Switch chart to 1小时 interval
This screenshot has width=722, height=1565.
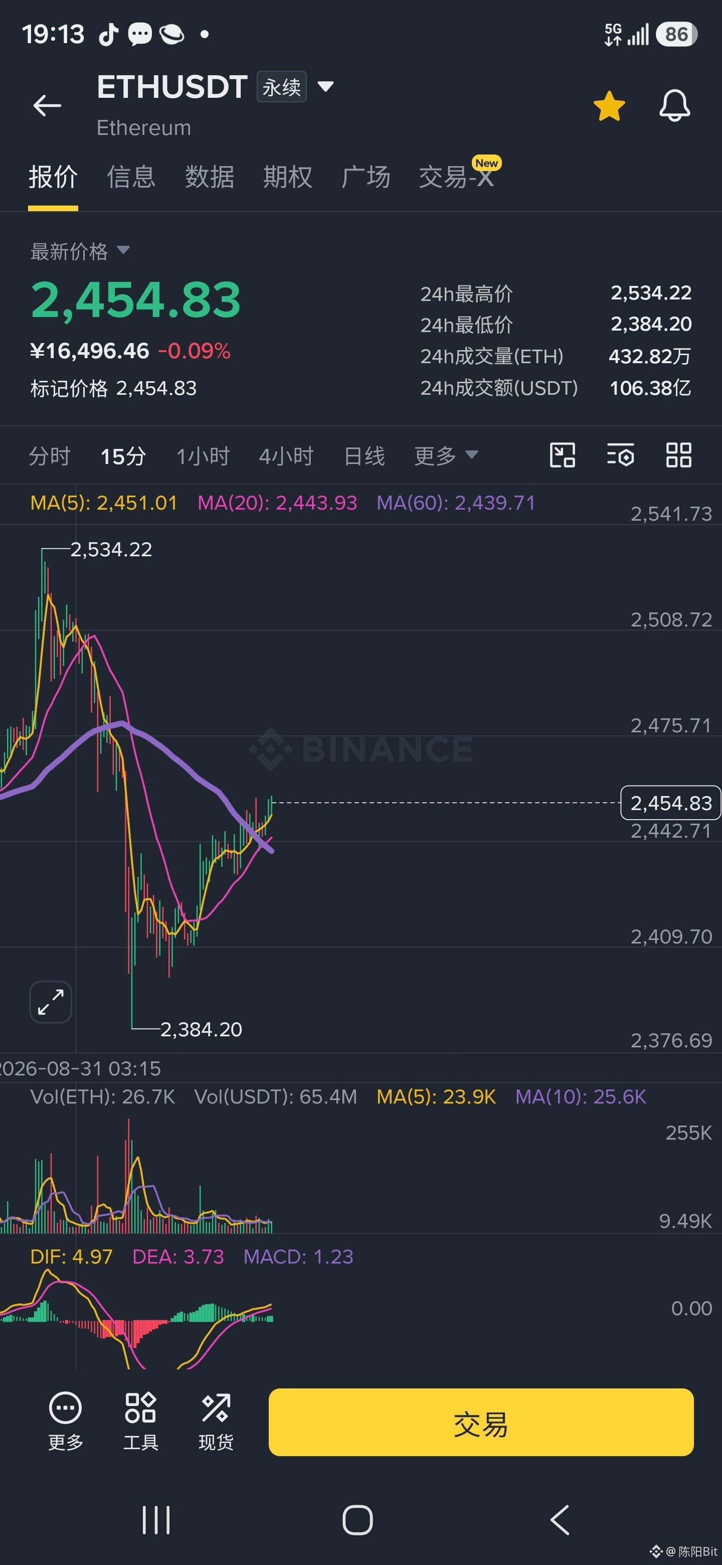tap(203, 455)
